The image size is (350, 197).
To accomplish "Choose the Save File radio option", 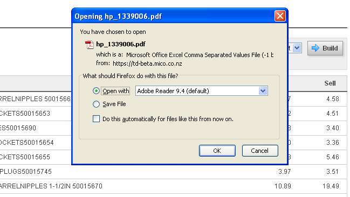I will click(96, 104).
